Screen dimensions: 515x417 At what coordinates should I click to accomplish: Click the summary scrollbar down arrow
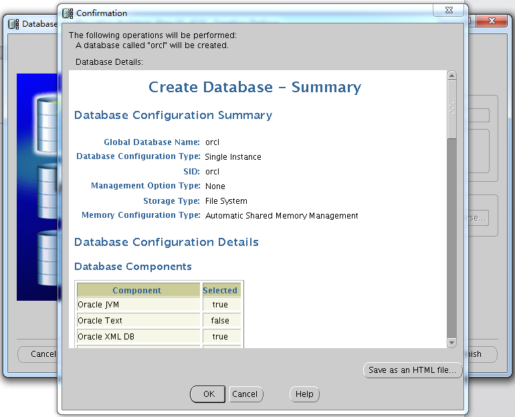pyautogui.click(x=452, y=343)
